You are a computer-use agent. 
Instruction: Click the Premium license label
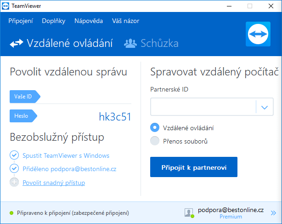coord(231,217)
